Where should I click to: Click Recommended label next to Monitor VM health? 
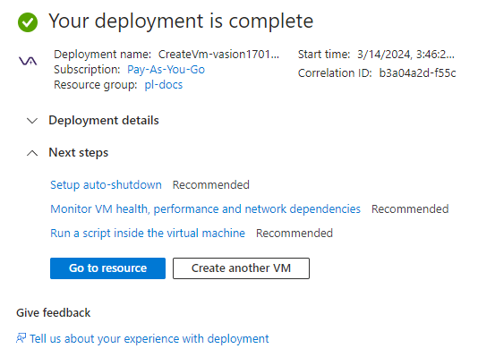click(410, 209)
